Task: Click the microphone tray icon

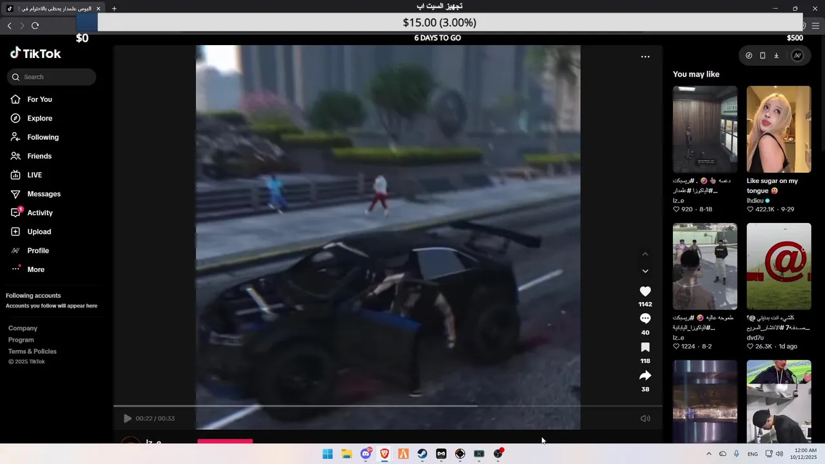Action: 737,454
